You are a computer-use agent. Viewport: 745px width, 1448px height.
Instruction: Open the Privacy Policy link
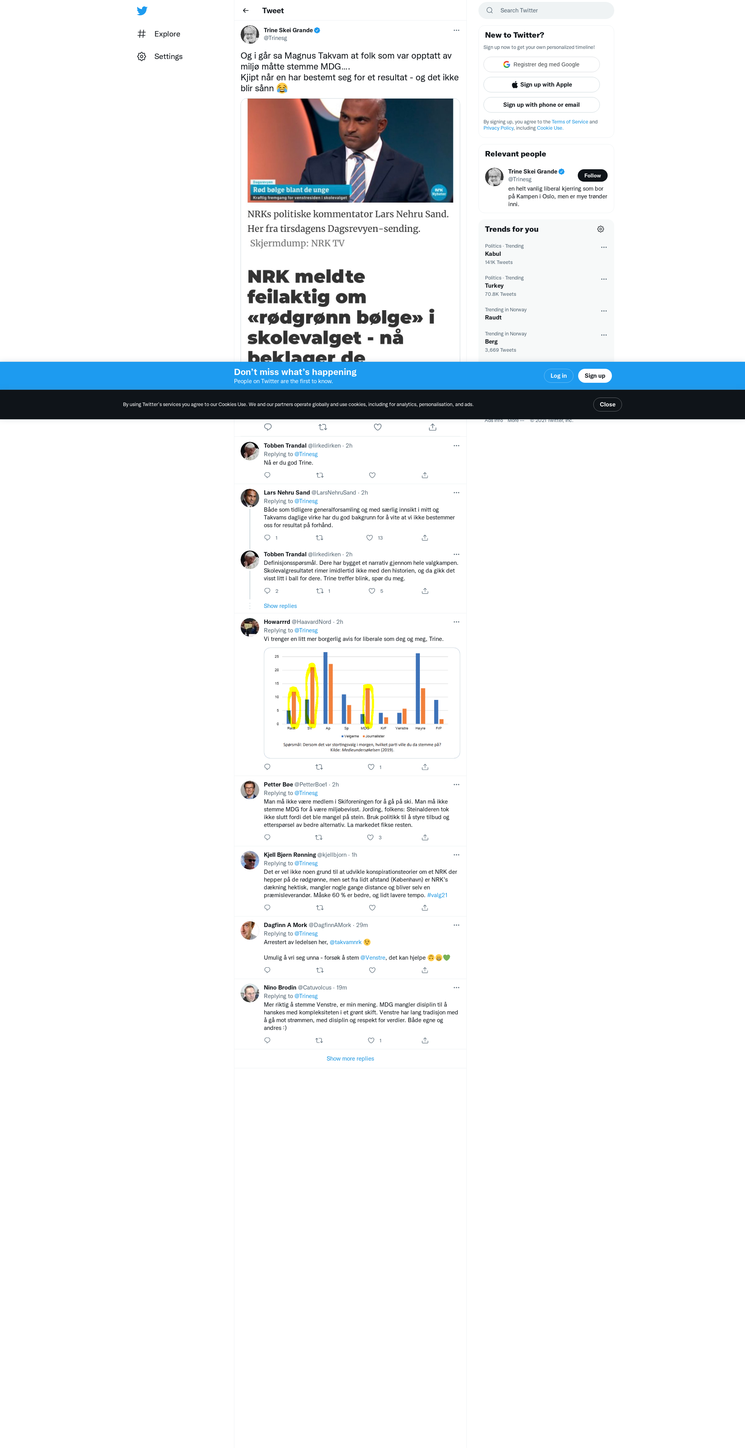coord(498,128)
